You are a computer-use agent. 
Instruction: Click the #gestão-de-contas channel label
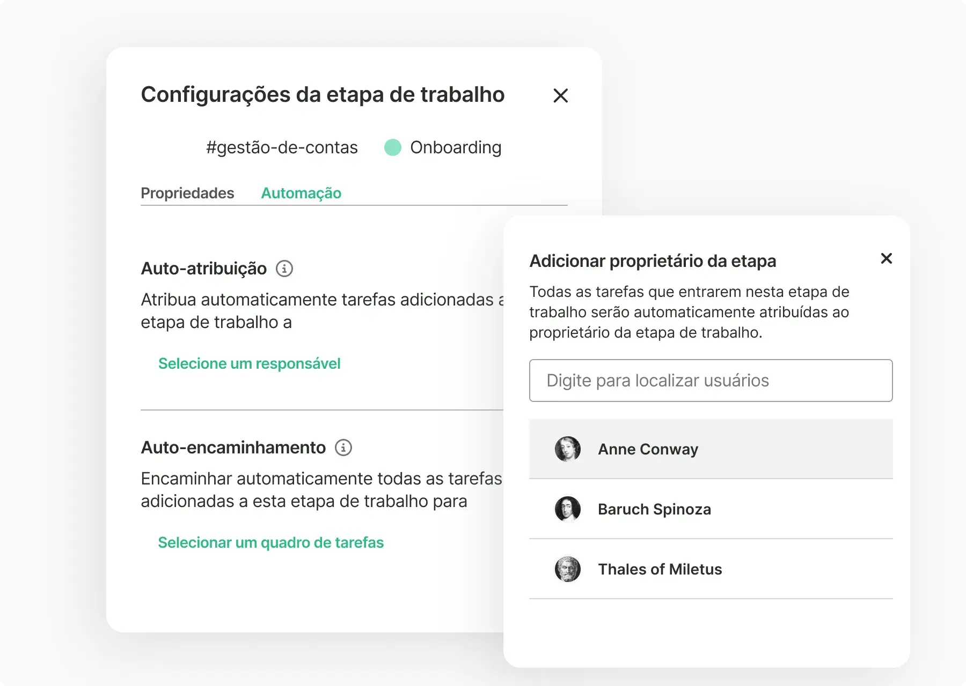(282, 147)
